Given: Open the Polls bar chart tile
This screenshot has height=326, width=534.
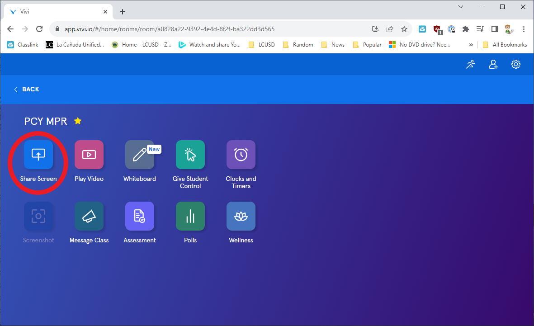Looking at the screenshot, I should pos(190,216).
